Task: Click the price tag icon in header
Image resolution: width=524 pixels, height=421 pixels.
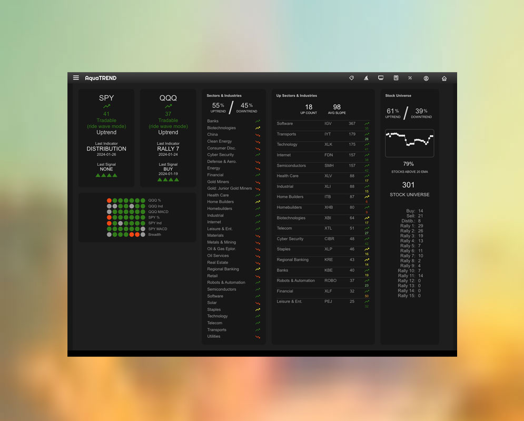Action: pyautogui.click(x=352, y=78)
